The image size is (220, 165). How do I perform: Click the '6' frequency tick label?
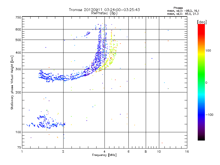(128, 152)
